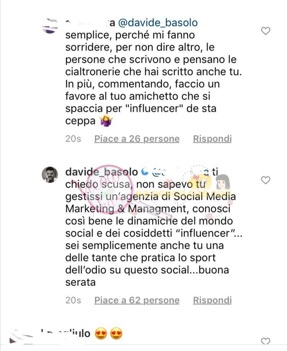The width and height of the screenshot is (287, 351).
Task: Click Rispondi under the "cialtronerie" comment
Action: click(212, 139)
